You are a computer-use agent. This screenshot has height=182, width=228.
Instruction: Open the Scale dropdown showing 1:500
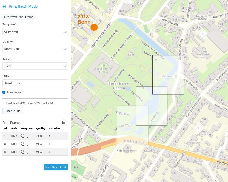click(35, 66)
